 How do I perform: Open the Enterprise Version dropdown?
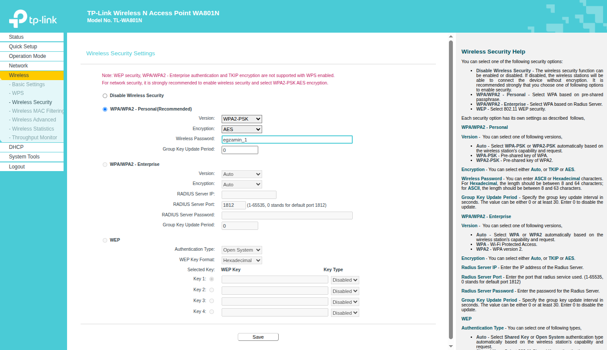[242, 174]
